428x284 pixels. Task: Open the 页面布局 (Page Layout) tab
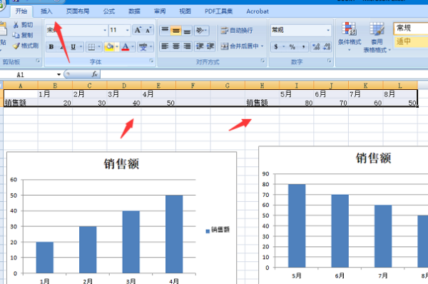[x=78, y=11]
